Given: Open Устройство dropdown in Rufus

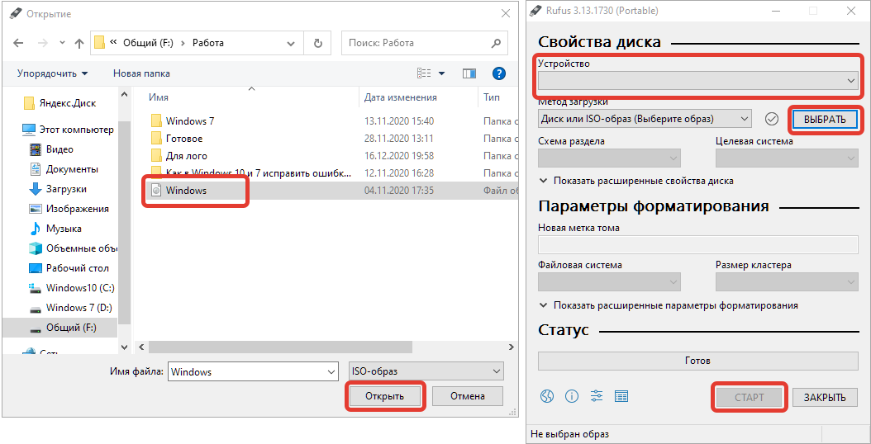Looking at the screenshot, I should tap(698, 81).
